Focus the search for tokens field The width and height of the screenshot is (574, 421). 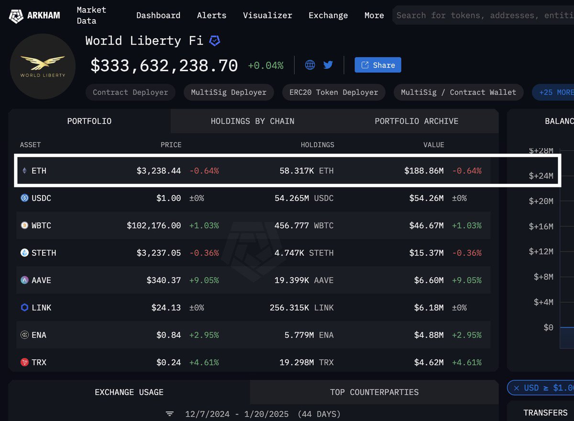(x=483, y=15)
